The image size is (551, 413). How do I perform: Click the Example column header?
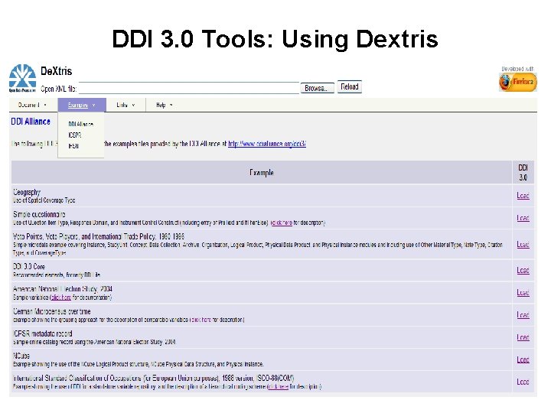click(x=262, y=172)
